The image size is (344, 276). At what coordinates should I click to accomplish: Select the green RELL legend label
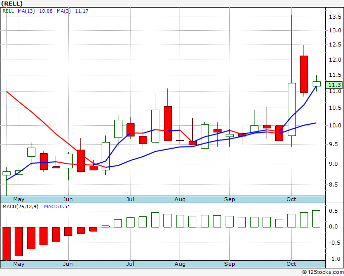click(8, 11)
